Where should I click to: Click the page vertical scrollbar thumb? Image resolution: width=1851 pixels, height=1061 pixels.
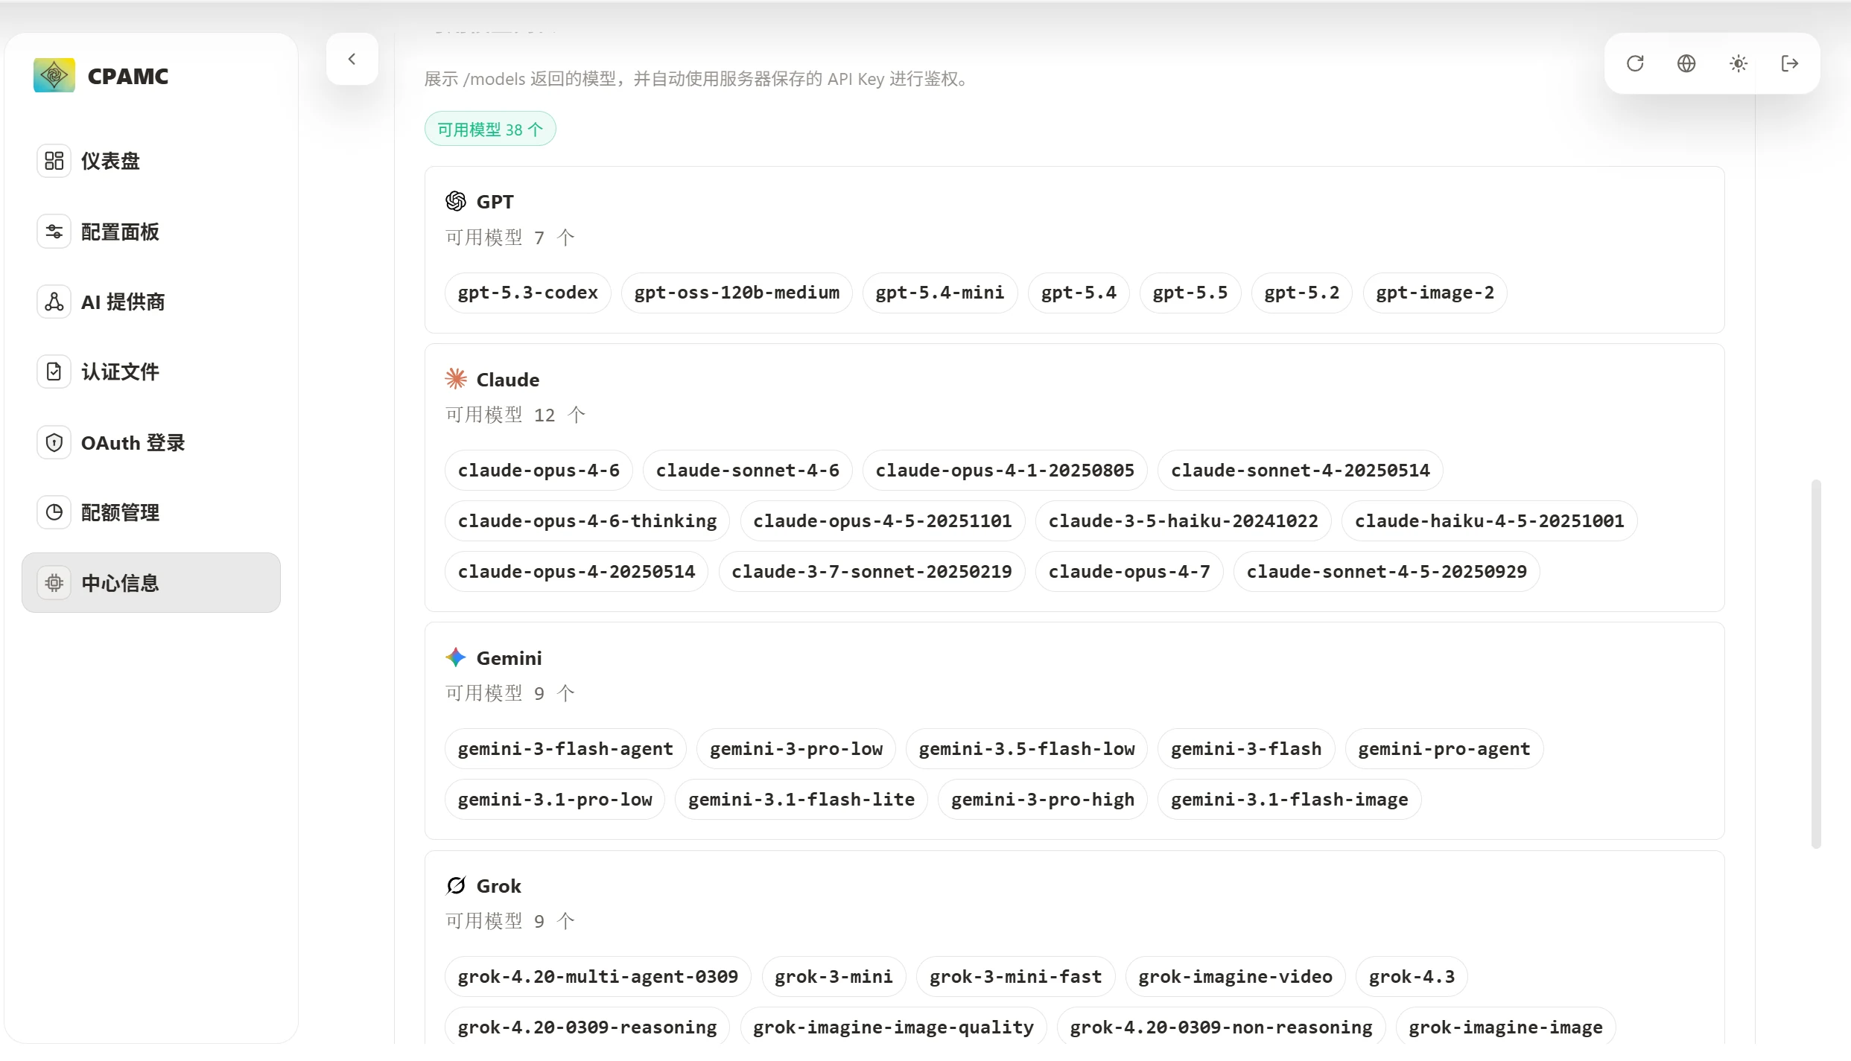click(x=1816, y=663)
